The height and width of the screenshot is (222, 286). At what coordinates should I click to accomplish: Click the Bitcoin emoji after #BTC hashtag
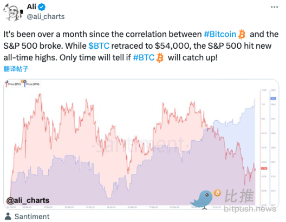tap(160, 57)
